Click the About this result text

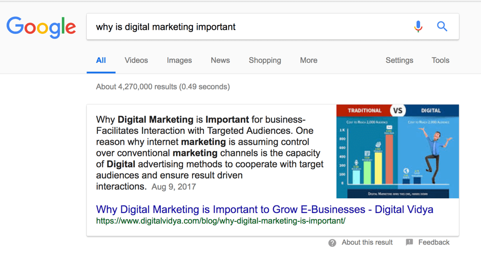click(x=367, y=242)
